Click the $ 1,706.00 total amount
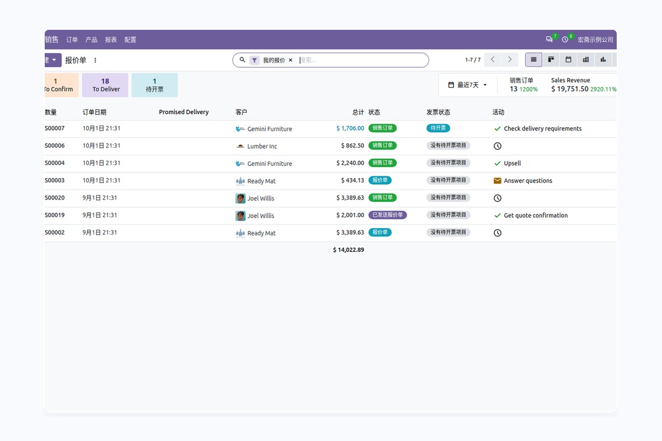The image size is (662, 441). tap(350, 128)
